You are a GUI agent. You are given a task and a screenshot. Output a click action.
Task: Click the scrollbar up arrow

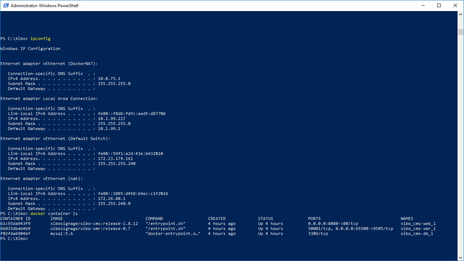tap(461, 14)
